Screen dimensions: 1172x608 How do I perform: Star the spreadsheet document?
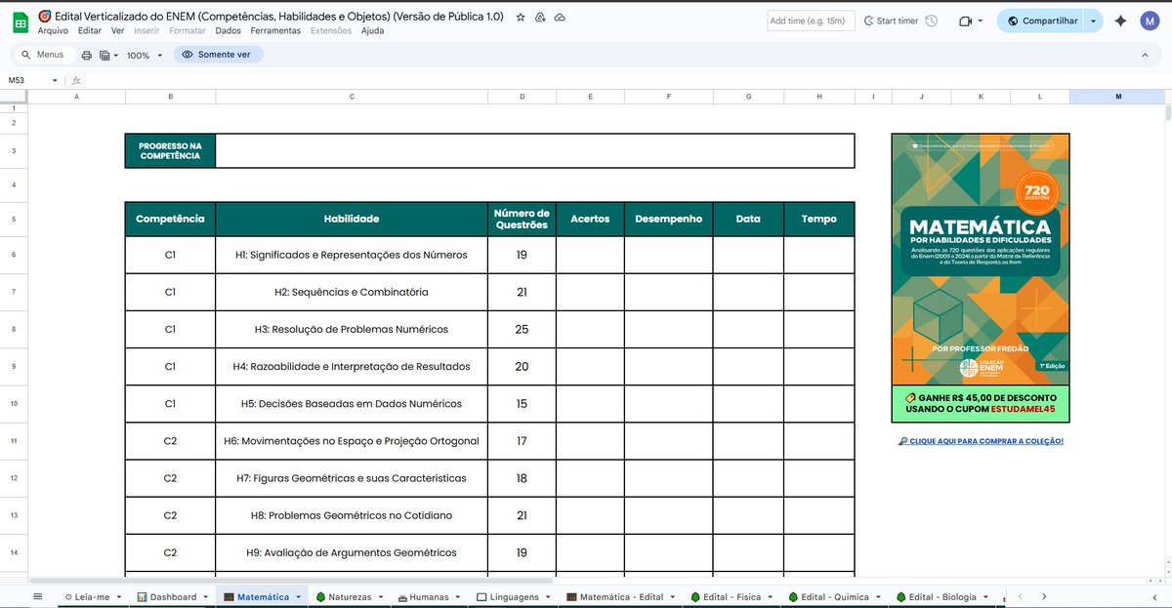pos(519,17)
